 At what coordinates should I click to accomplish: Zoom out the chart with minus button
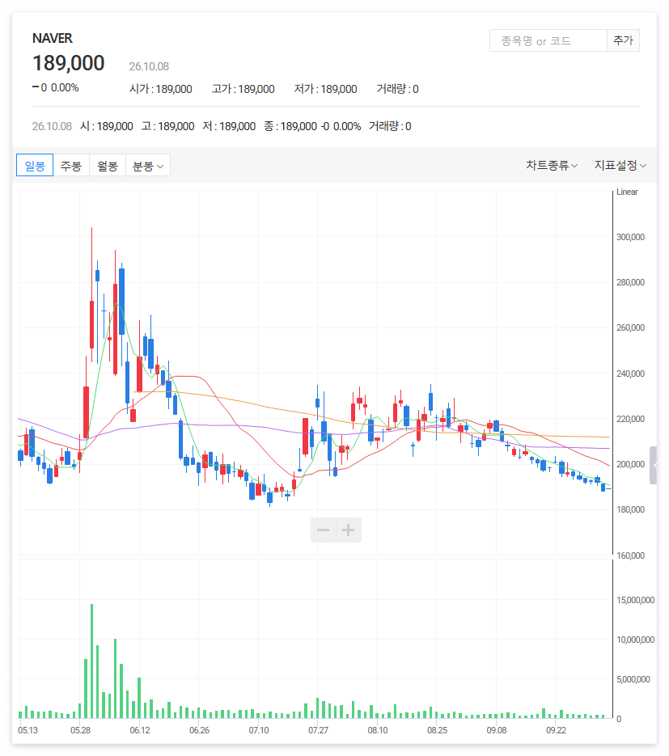pyautogui.click(x=323, y=530)
